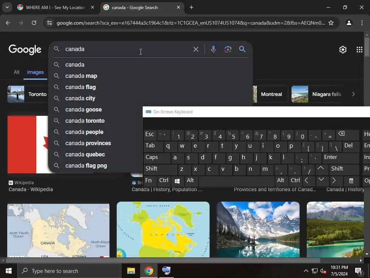
Task: Toggle right Ctrl key on On-Screen Keyboard
Action: (x=295, y=181)
